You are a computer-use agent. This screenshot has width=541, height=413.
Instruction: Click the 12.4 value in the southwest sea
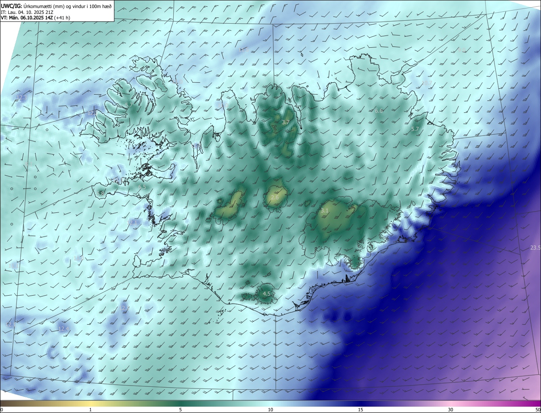63,329
